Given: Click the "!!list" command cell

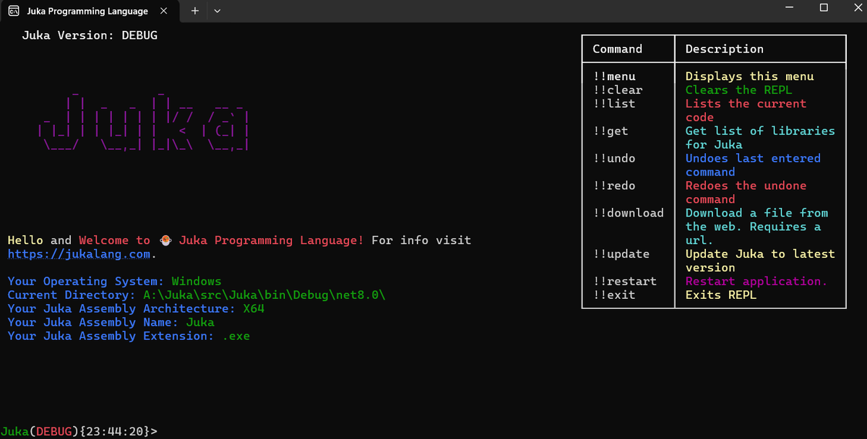Looking at the screenshot, I should point(614,104).
